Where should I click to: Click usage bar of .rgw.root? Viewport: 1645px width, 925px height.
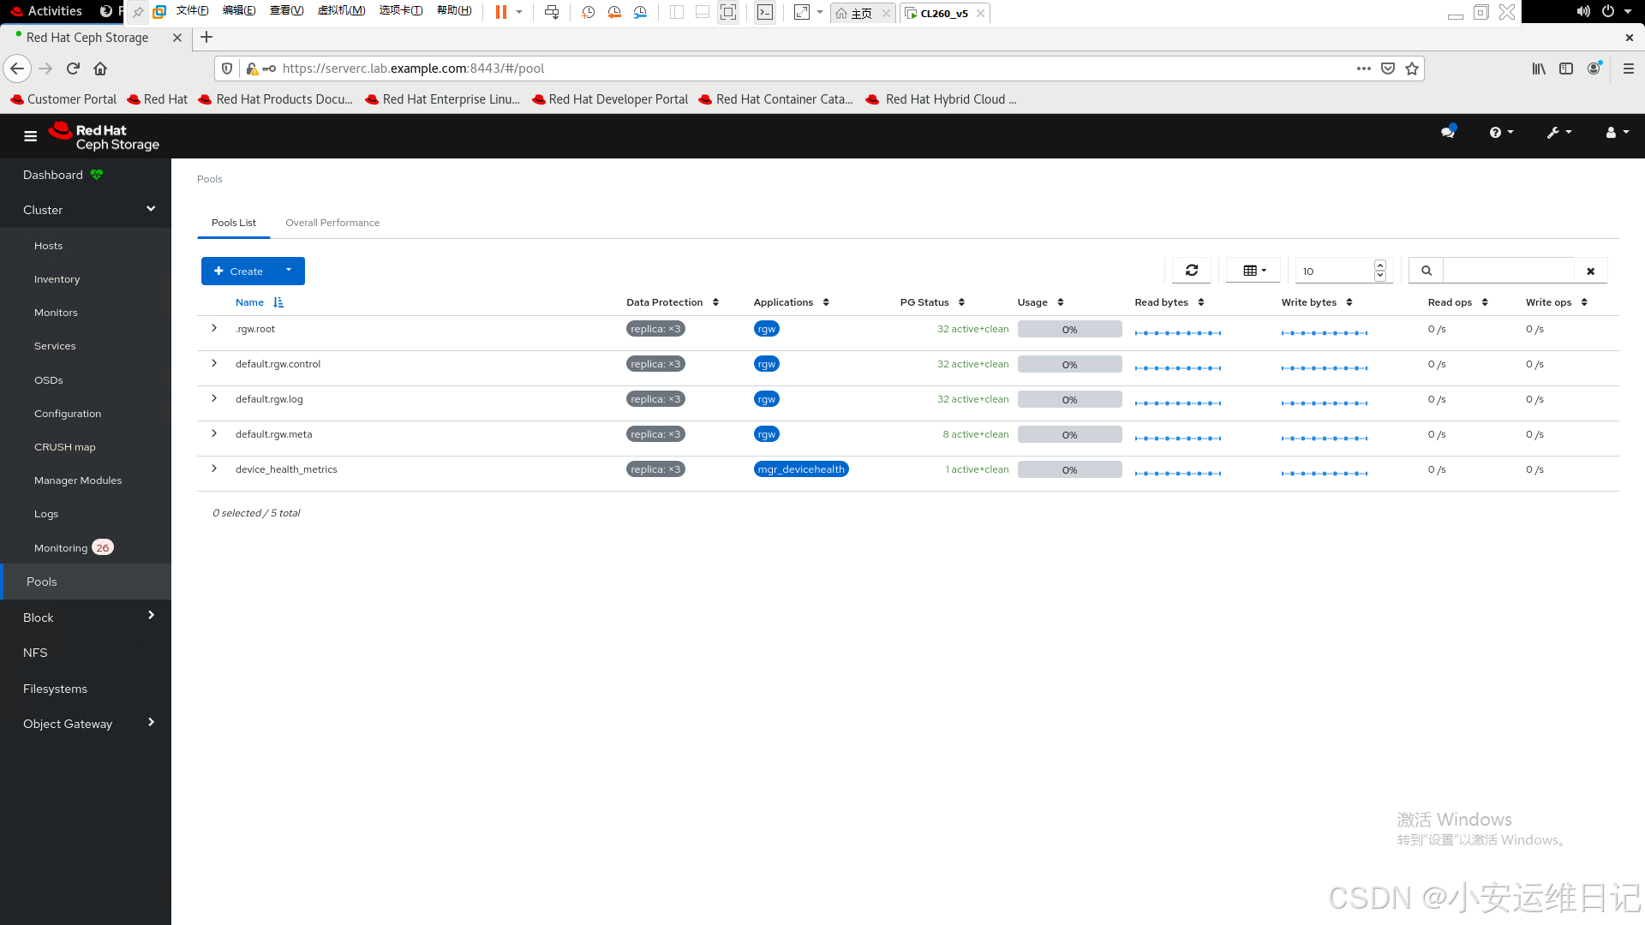[x=1070, y=329]
